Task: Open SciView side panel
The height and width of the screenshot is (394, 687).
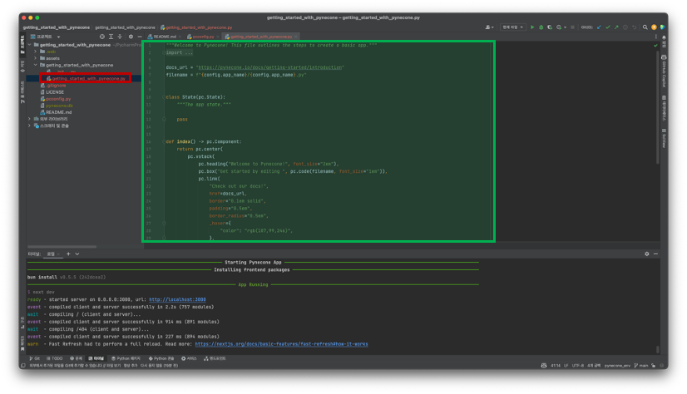Action: 664,138
